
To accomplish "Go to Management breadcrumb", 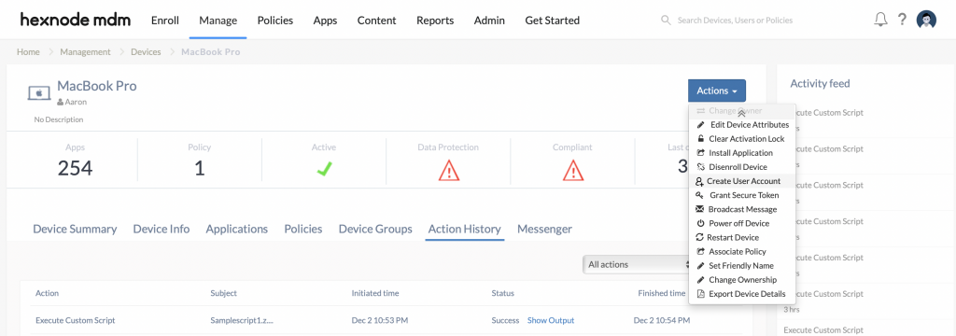I will (85, 52).
